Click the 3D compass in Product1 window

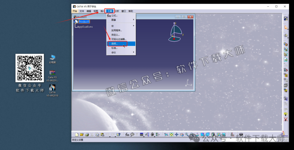click(x=176, y=32)
